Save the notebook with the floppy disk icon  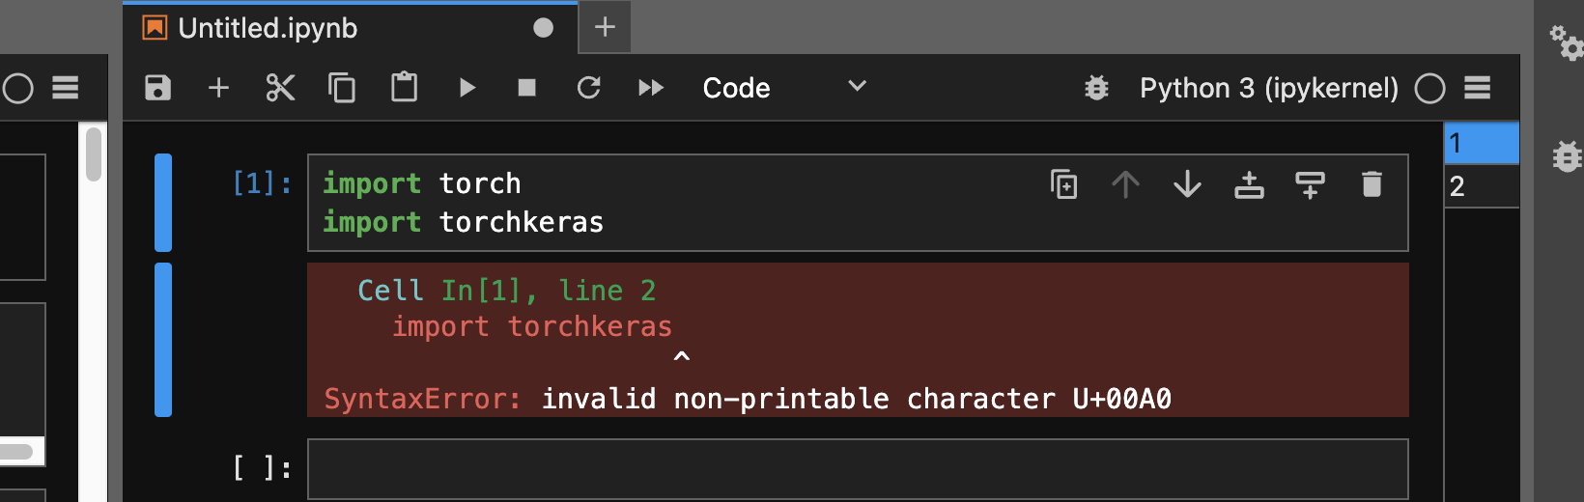pyautogui.click(x=157, y=88)
